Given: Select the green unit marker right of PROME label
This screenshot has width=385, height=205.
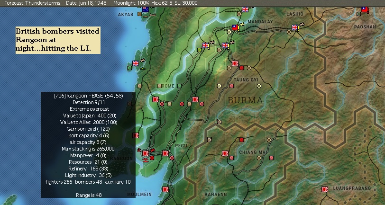Looking at the screenshot, I should 180,86.
